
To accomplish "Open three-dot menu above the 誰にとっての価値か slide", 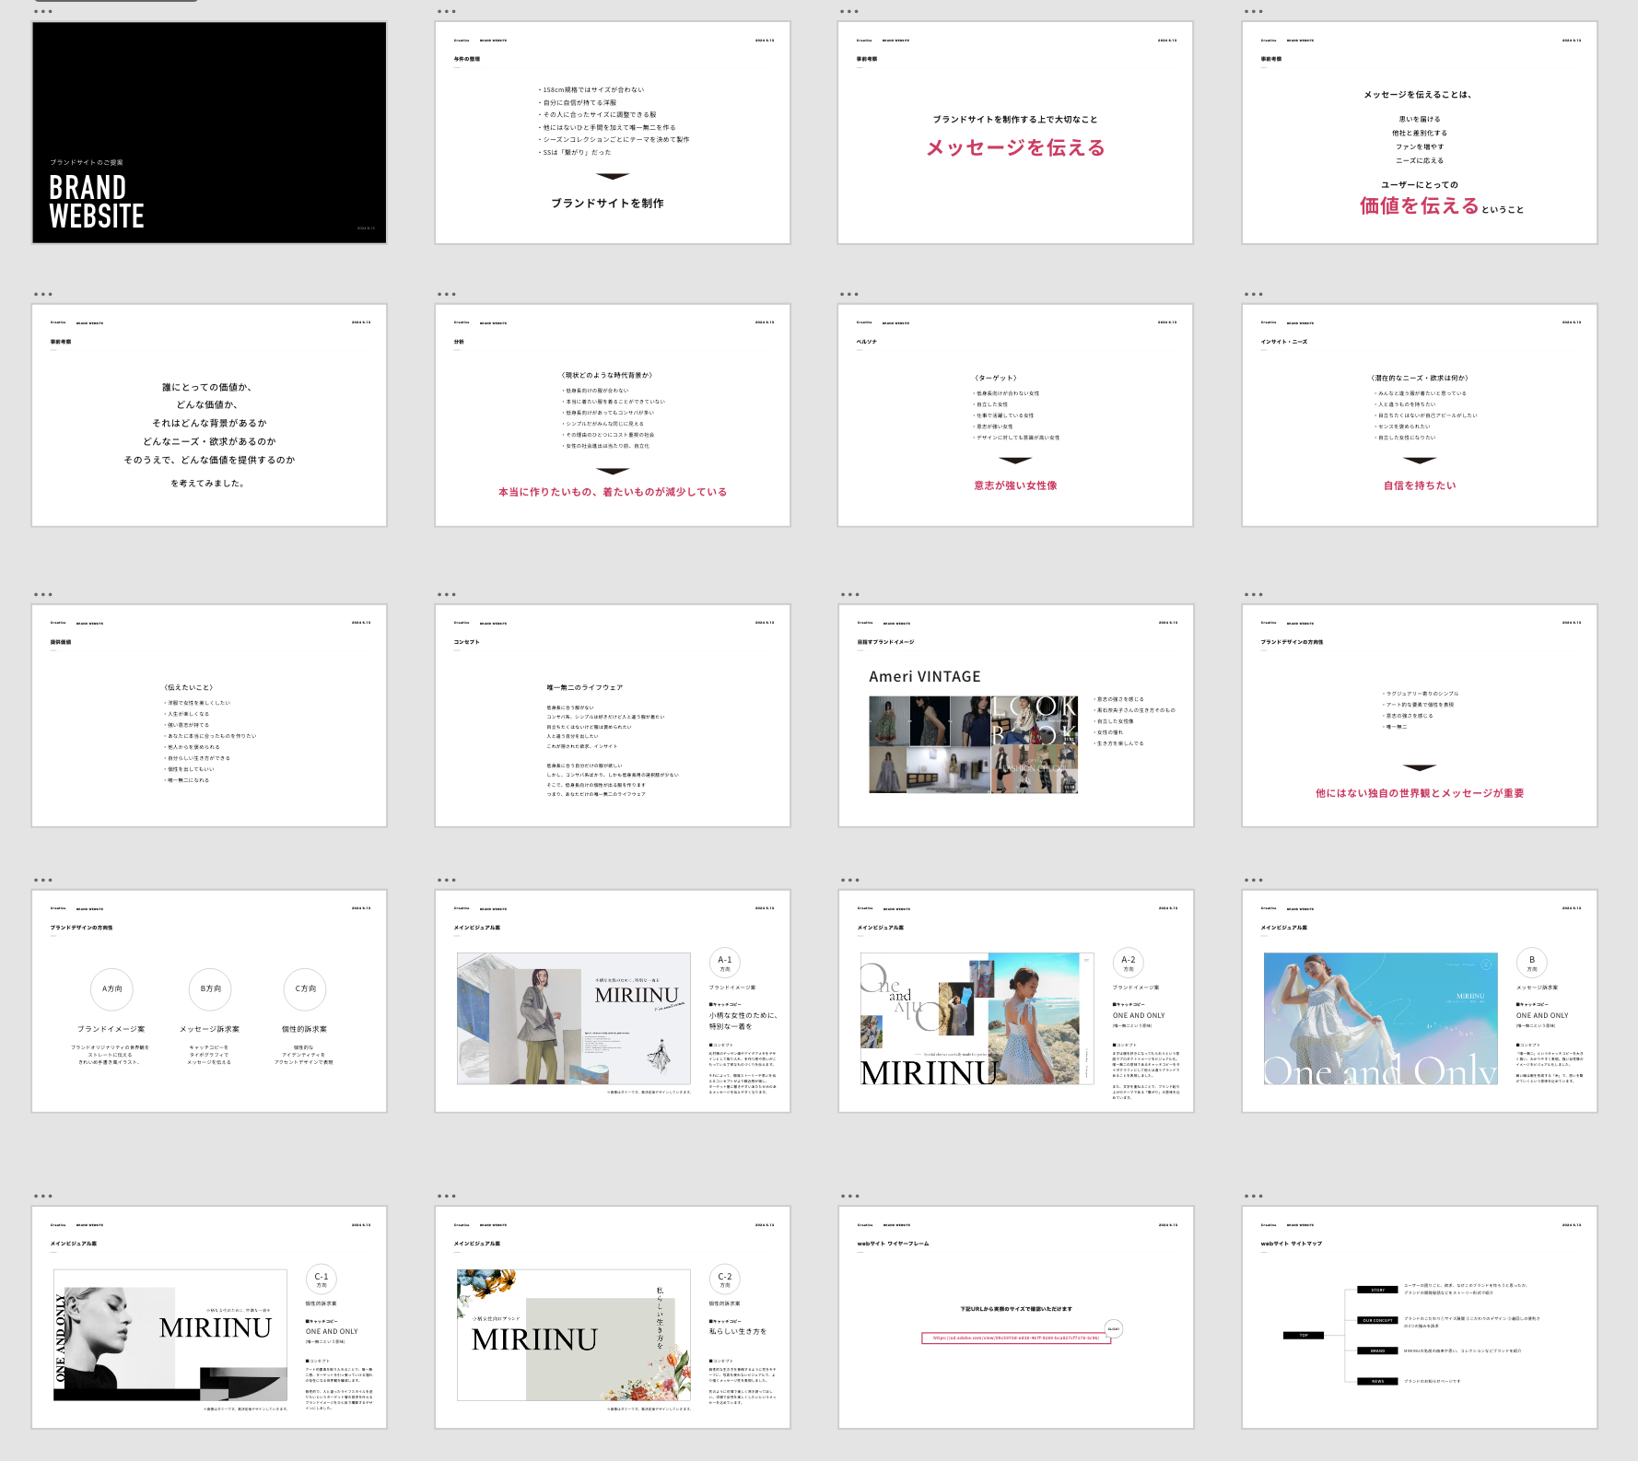I will coord(43,295).
